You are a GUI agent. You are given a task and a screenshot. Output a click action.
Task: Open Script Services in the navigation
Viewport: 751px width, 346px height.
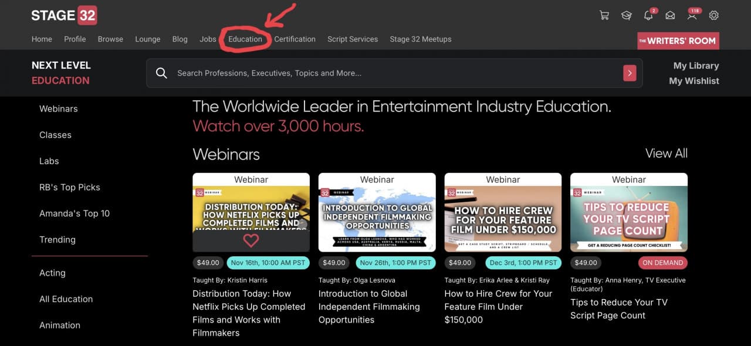pyautogui.click(x=353, y=39)
